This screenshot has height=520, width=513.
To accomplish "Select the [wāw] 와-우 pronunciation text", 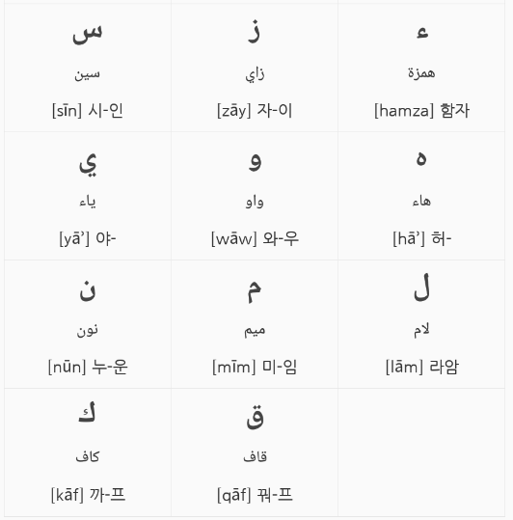I will [x=255, y=238].
